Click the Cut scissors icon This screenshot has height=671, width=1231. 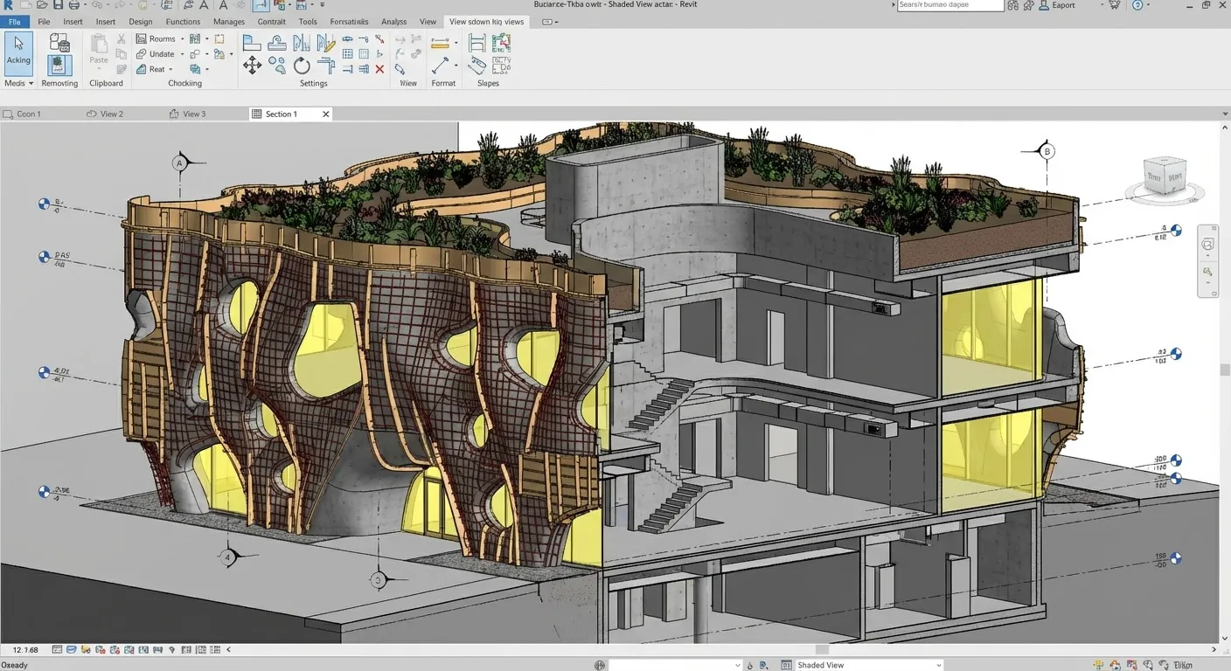(x=121, y=39)
